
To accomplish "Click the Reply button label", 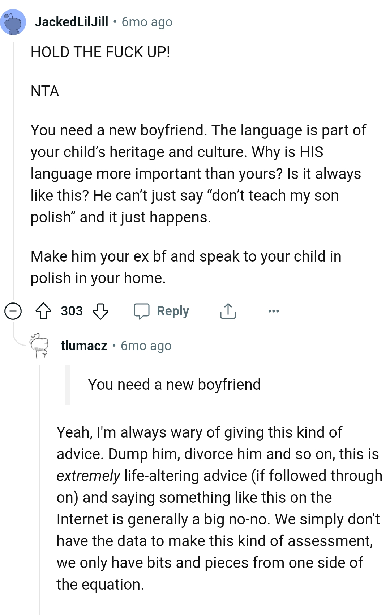I will [x=173, y=311].
